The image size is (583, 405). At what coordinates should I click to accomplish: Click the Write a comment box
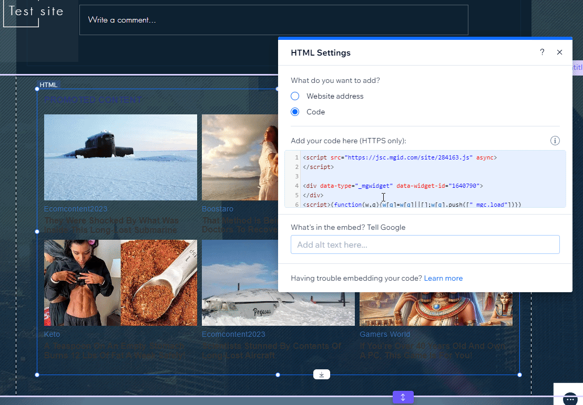pyautogui.click(x=273, y=20)
